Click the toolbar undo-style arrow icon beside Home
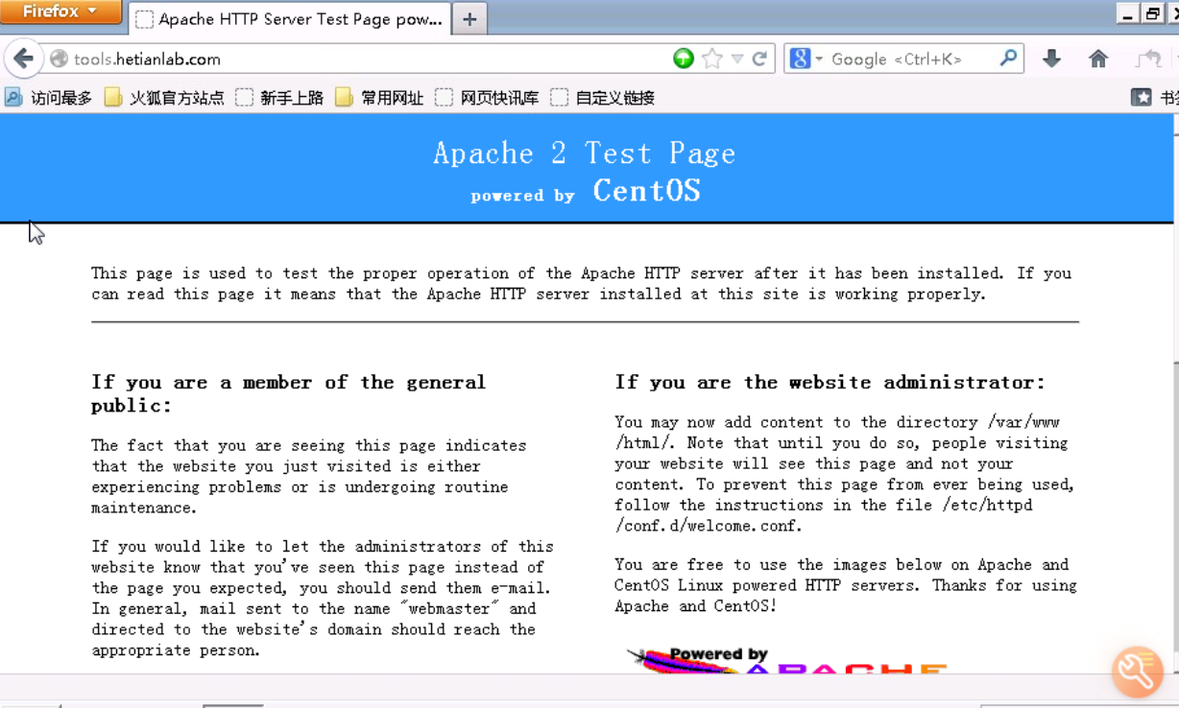 click(1148, 59)
